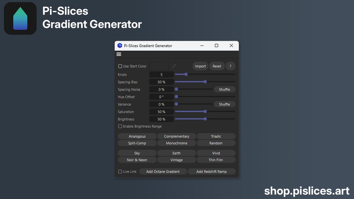Screen dimensions: 354x199
Task: Minimize the Gradient Generator window
Action: [202, 45]
